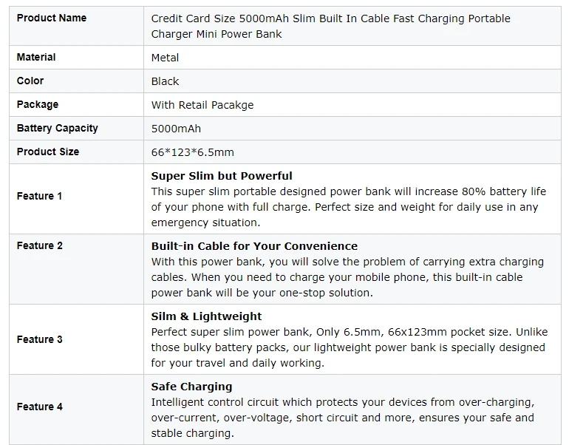Click the Package label cell
569x445 pixels.
pyautogui.click(x=76, y=104)
